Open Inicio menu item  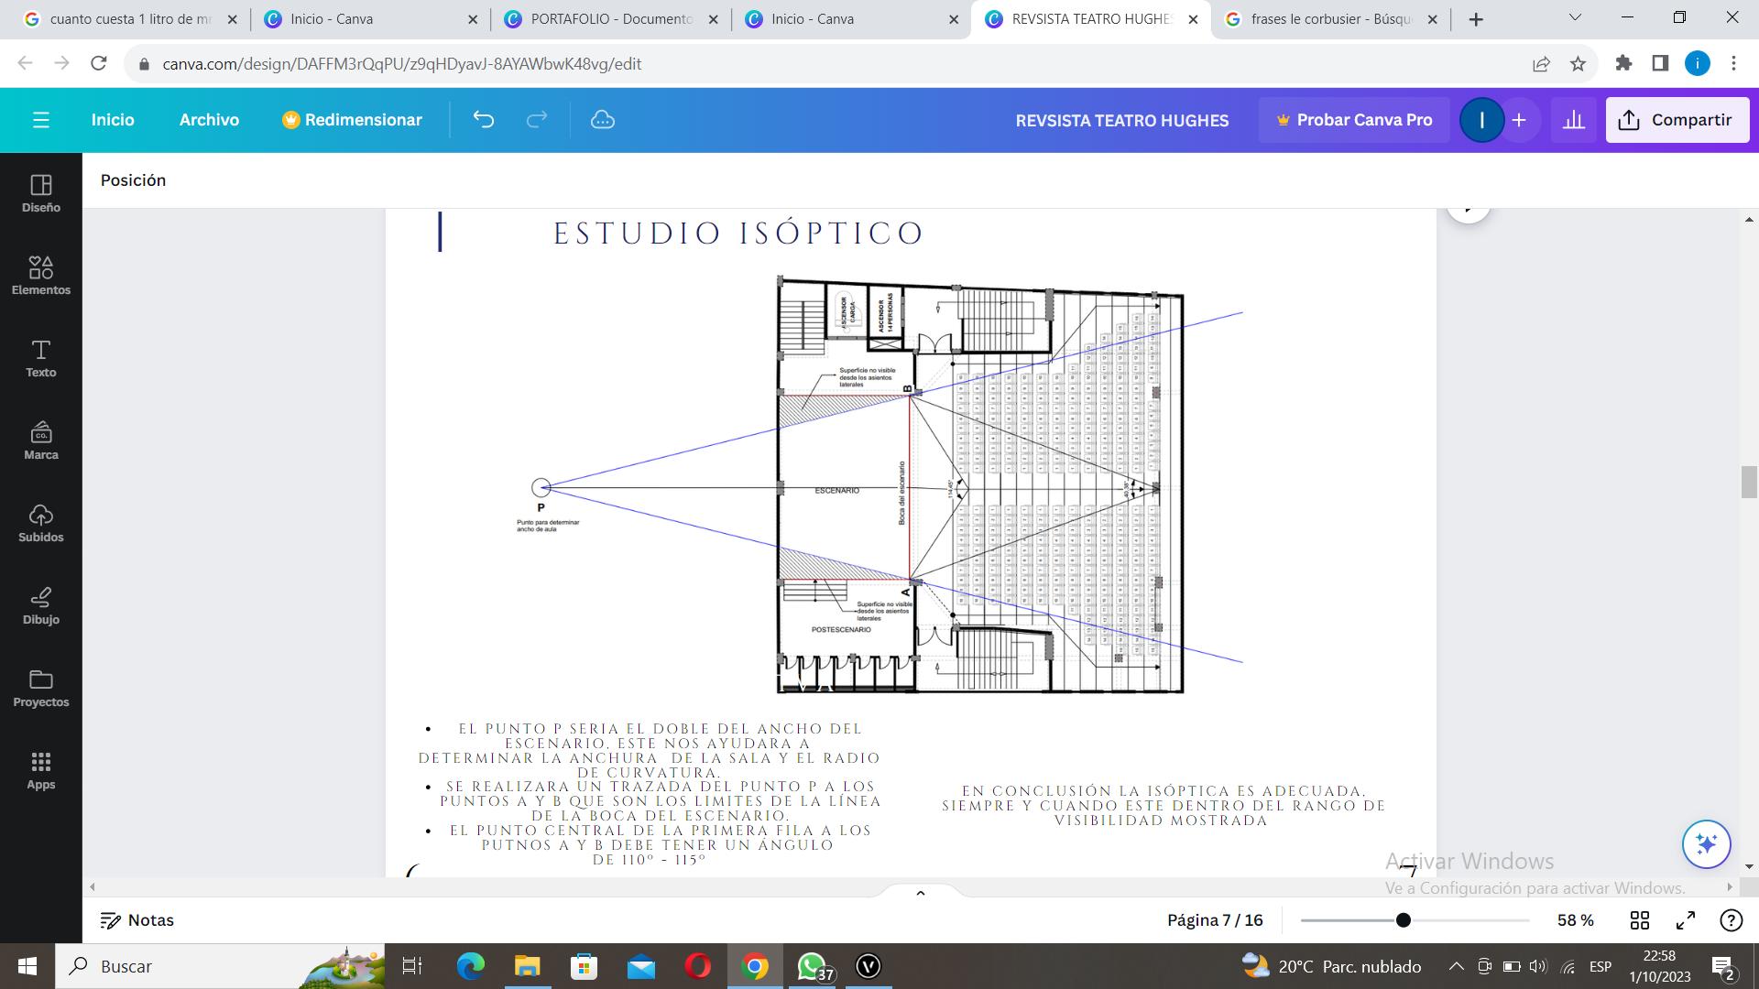click(x=113, y=120)
